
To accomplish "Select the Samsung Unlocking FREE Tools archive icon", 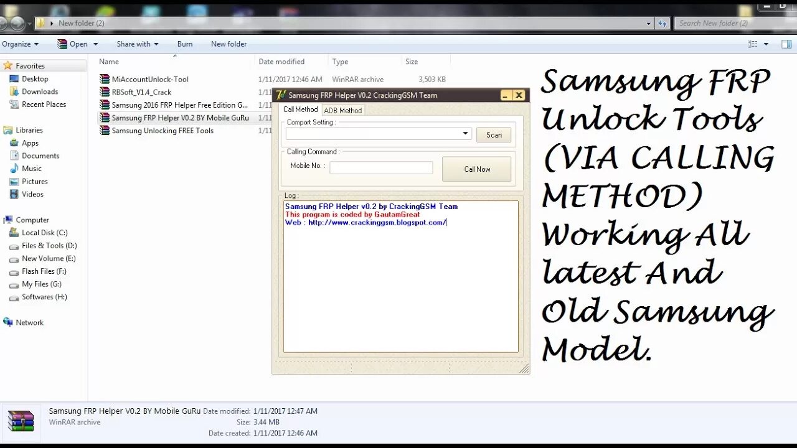I will [105, 131].
